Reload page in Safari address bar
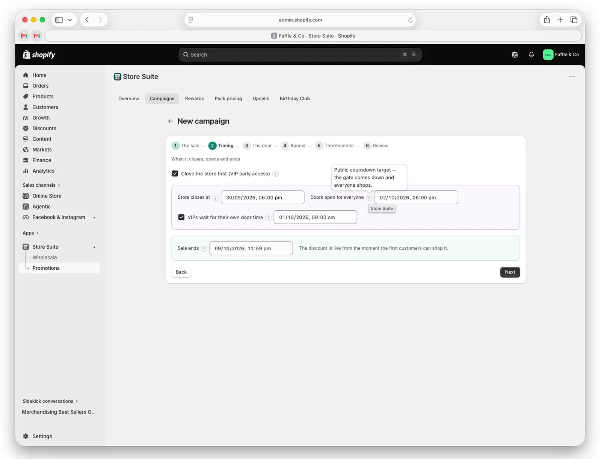The height and width of the screenshot is (459, 601). [410, 20]
